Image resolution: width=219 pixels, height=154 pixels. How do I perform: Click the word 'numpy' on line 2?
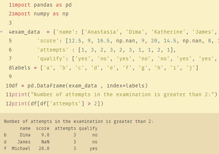[x=42, y=14]
